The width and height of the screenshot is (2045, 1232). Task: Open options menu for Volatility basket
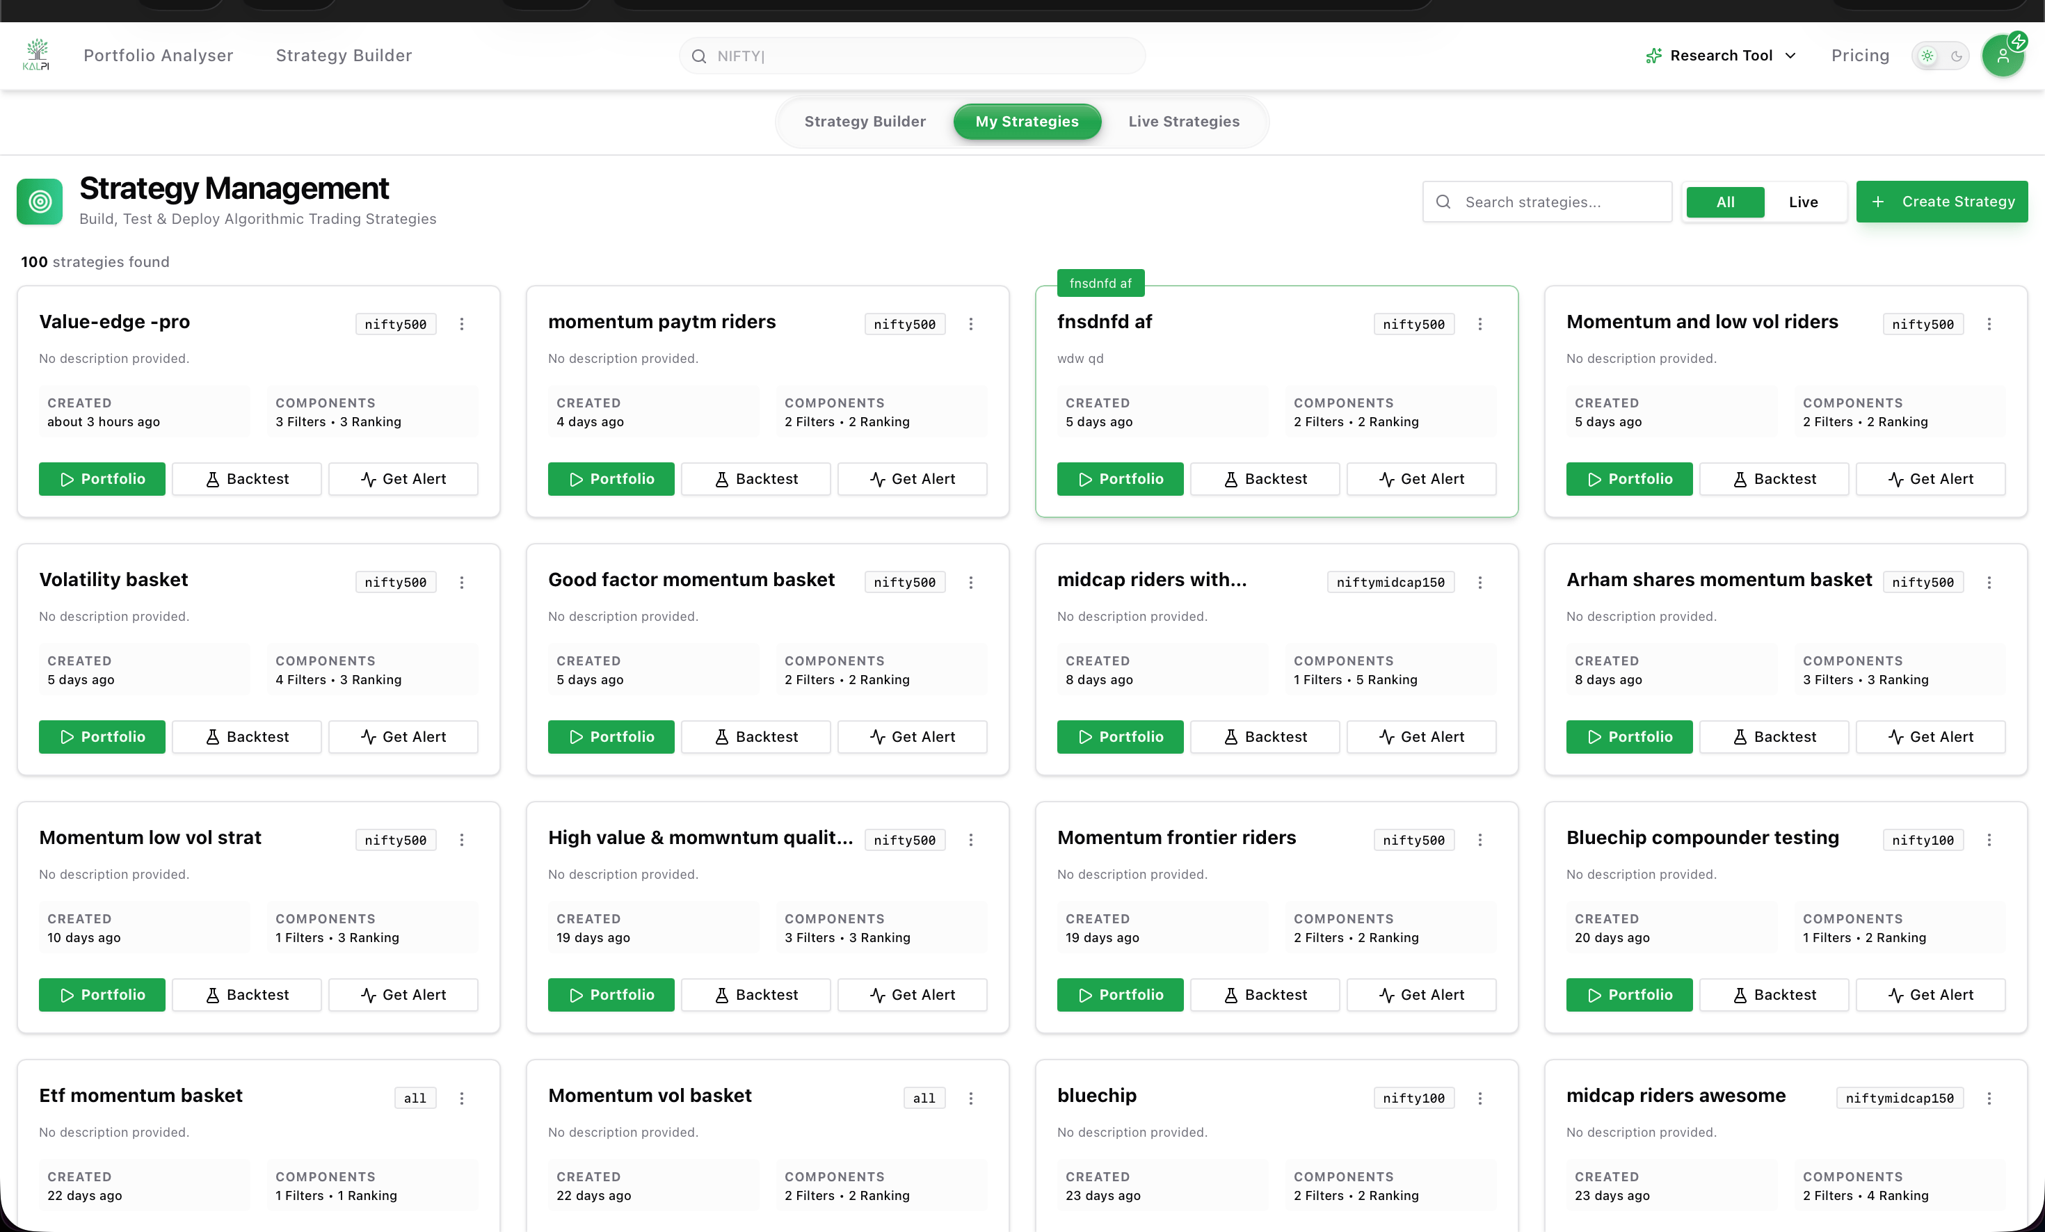[463, 583]
